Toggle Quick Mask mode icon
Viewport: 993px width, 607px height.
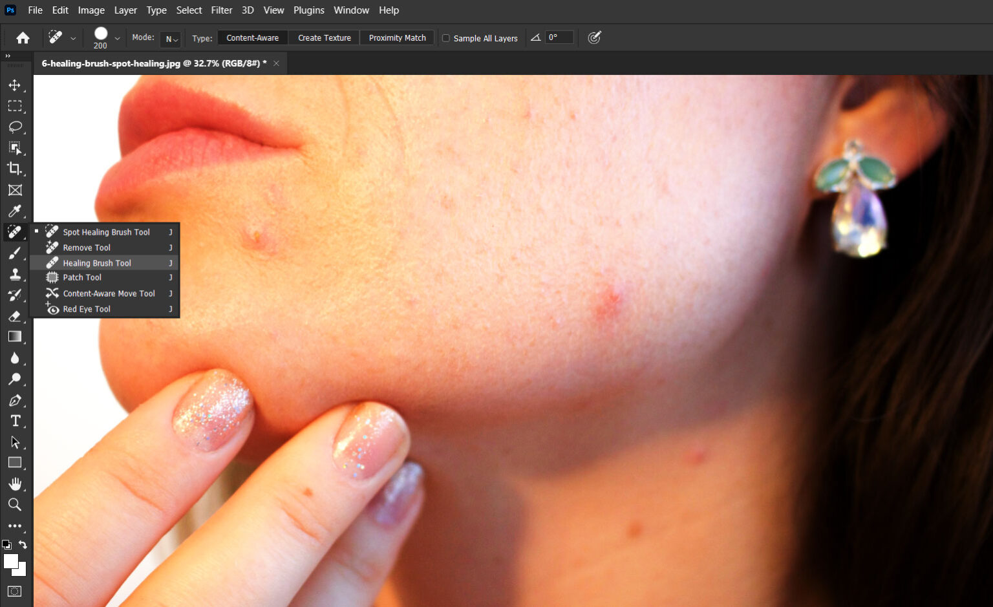[14, 591]
